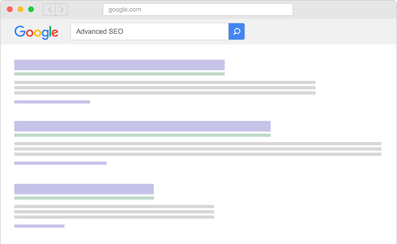Click the second result's small purple sublink
Viewport: 397px width, 244px height.
click(x=60, y=163)
